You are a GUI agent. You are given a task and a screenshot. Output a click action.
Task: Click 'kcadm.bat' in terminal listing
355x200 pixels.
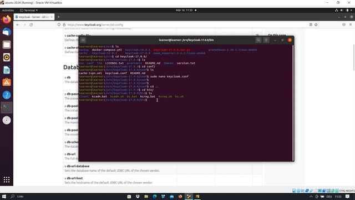(x=99, y=97)
